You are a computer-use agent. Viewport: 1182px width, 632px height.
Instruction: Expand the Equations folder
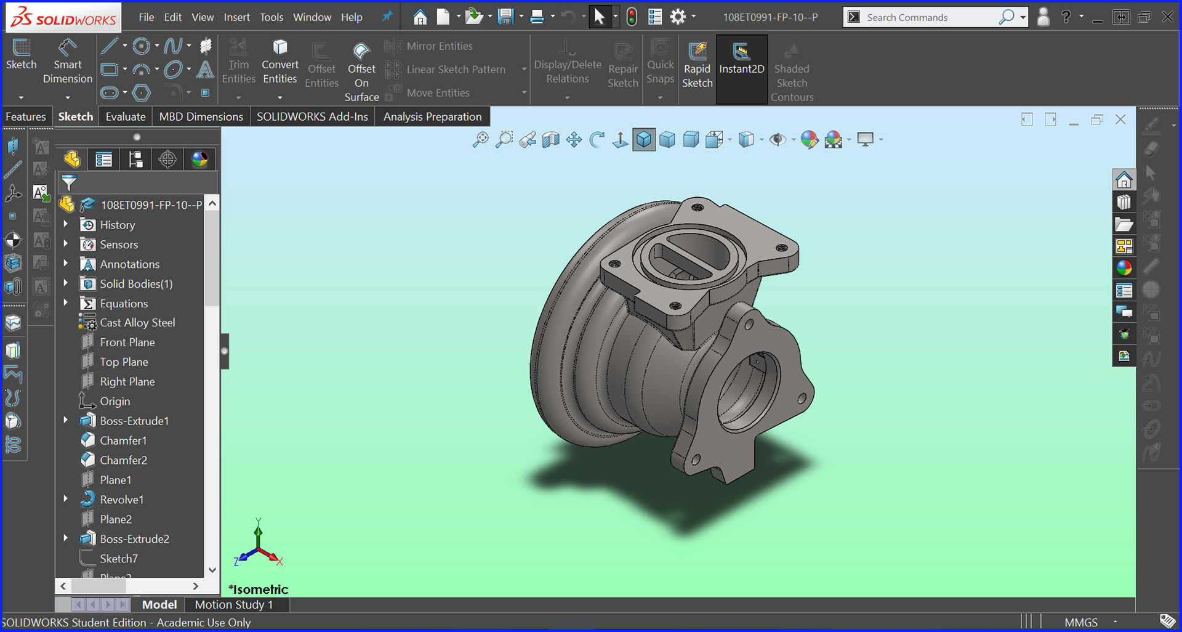pos(66,303)
